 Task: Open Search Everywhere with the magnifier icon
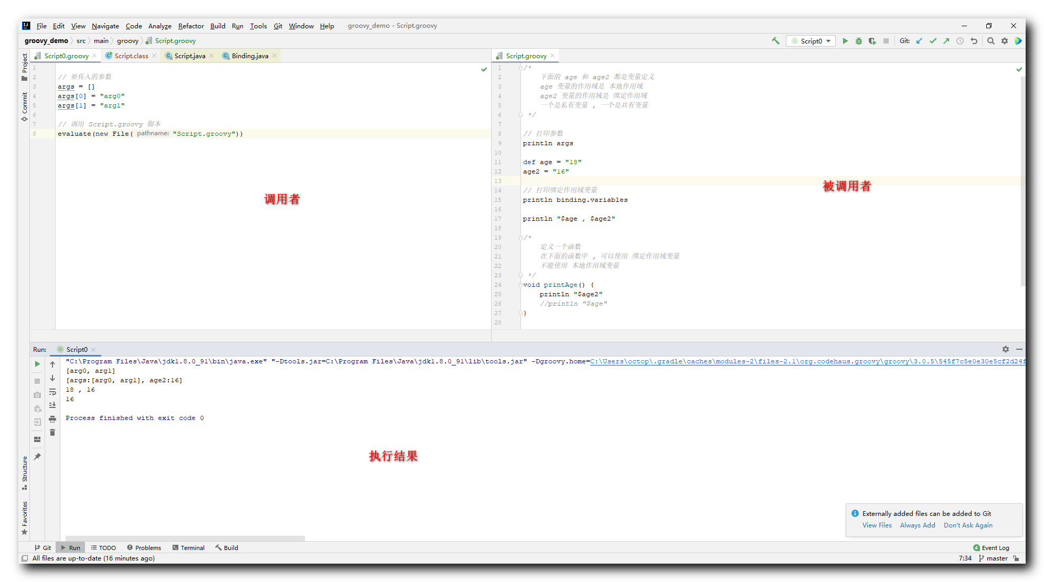tap(990, 41)
